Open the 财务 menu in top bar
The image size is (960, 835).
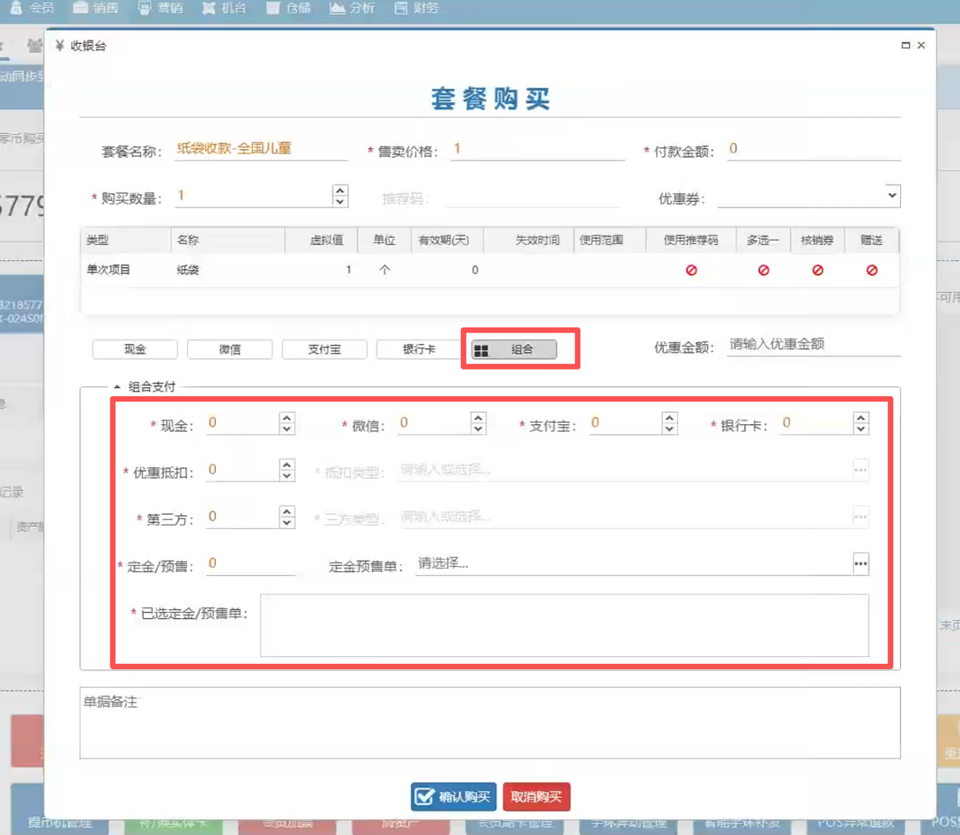point(417,8)
